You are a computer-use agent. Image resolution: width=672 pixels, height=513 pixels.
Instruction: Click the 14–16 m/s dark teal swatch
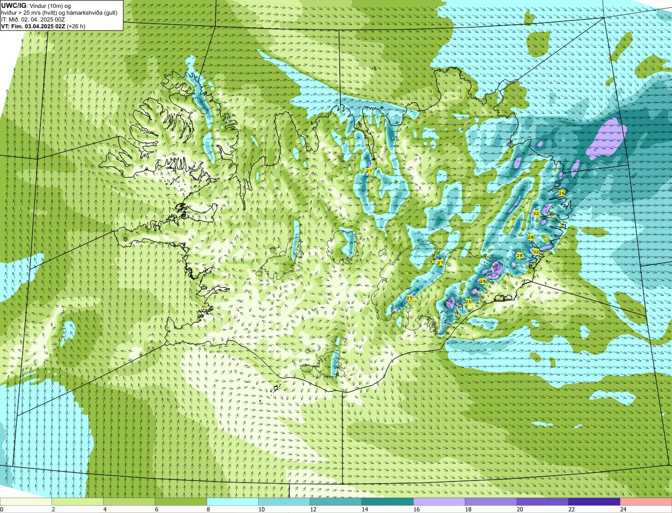tap(387, 501)
